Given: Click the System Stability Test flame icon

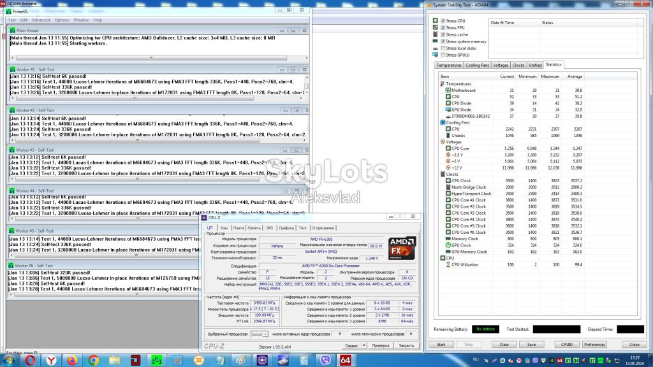Looking at the screenshot, I should [429, 5].
